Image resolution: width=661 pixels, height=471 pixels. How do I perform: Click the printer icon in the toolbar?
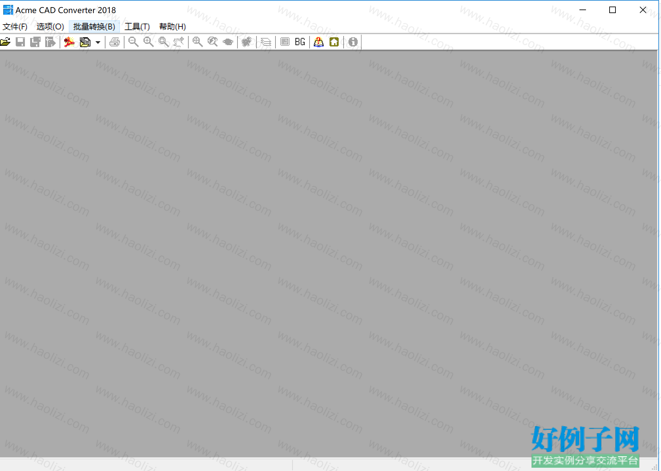(115, 42)
